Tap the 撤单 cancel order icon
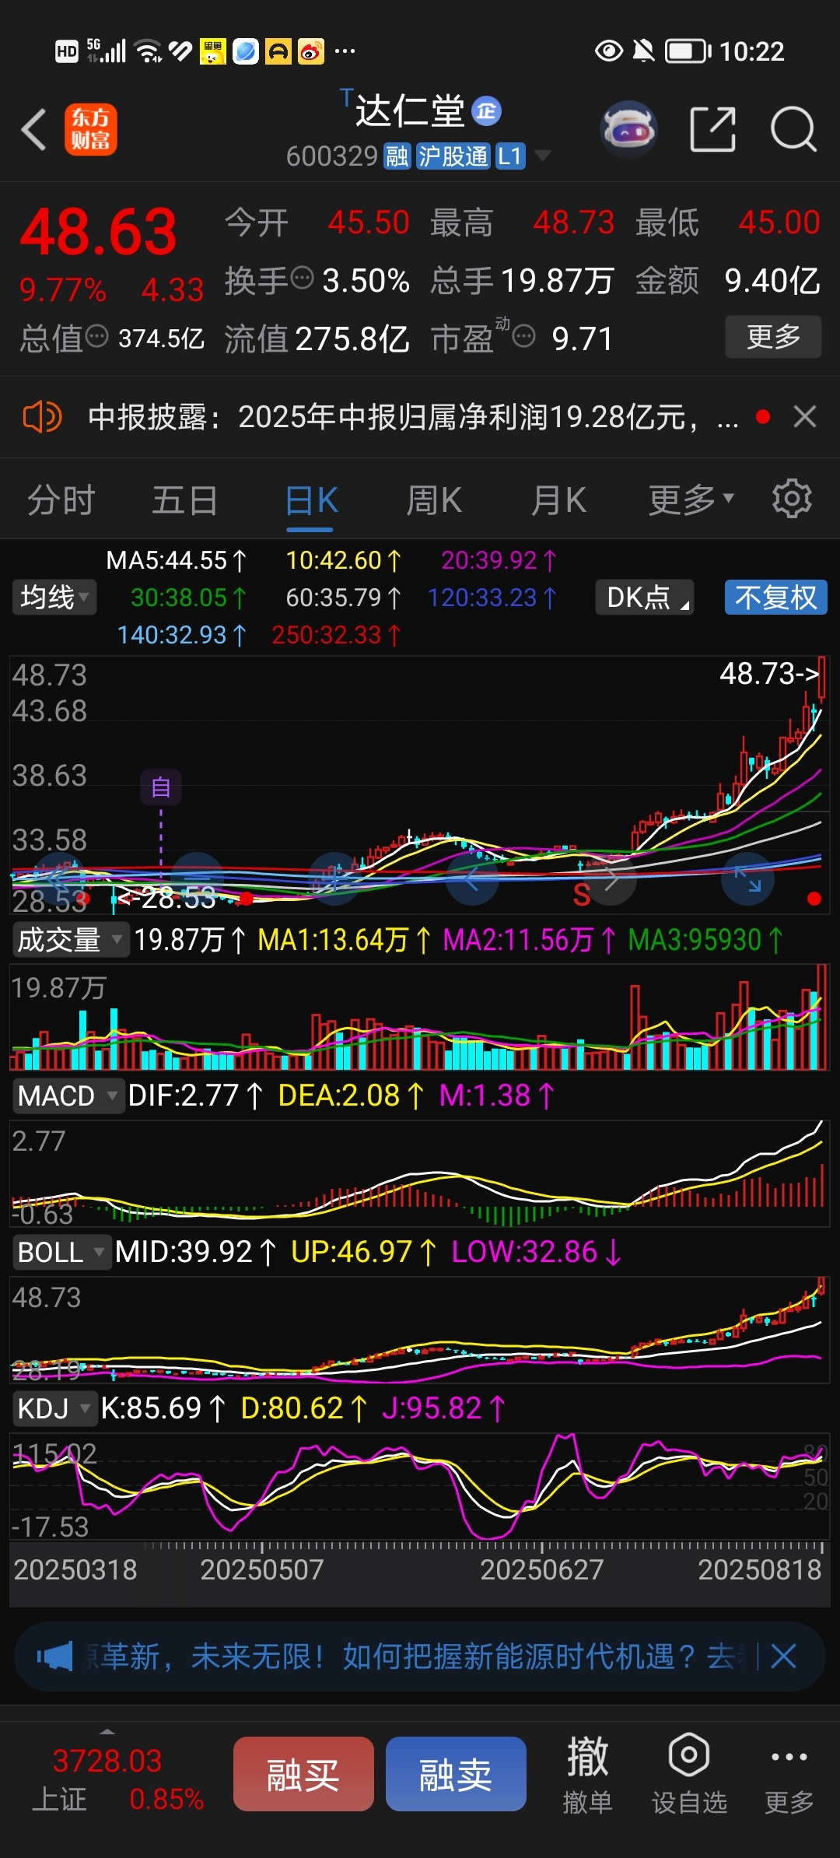This screenshot has width=840, height=1858. [x=587, y=1756]
